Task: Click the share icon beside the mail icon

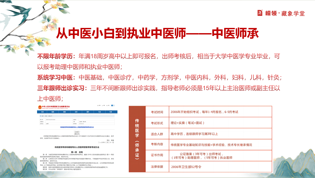Action: [102, 105]
